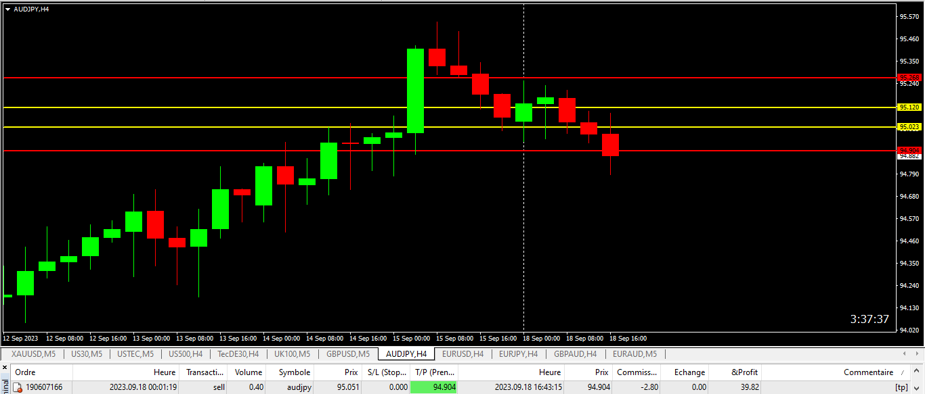Click the order icon beside ticket 190607166
This screenshot has height=394, width=925.
tap(18, 387)
